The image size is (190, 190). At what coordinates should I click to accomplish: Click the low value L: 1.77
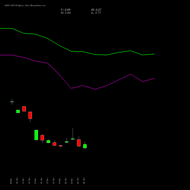point(96,13)
